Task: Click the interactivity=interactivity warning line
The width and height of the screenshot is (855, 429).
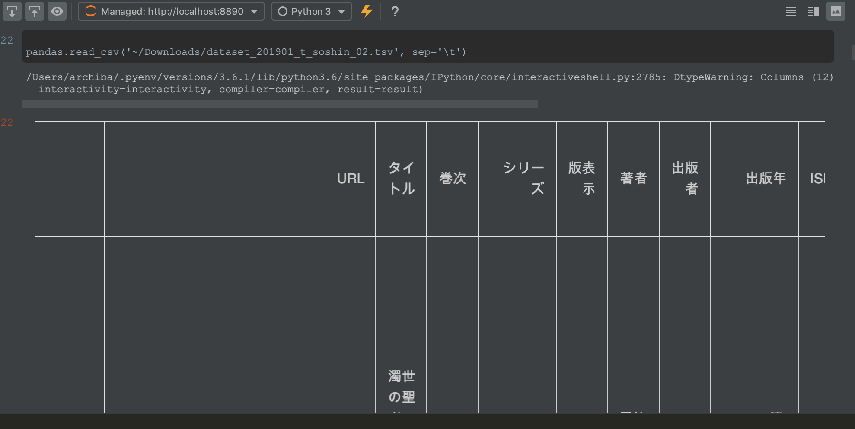Action: pyautogui.click(x=230, y=89)
